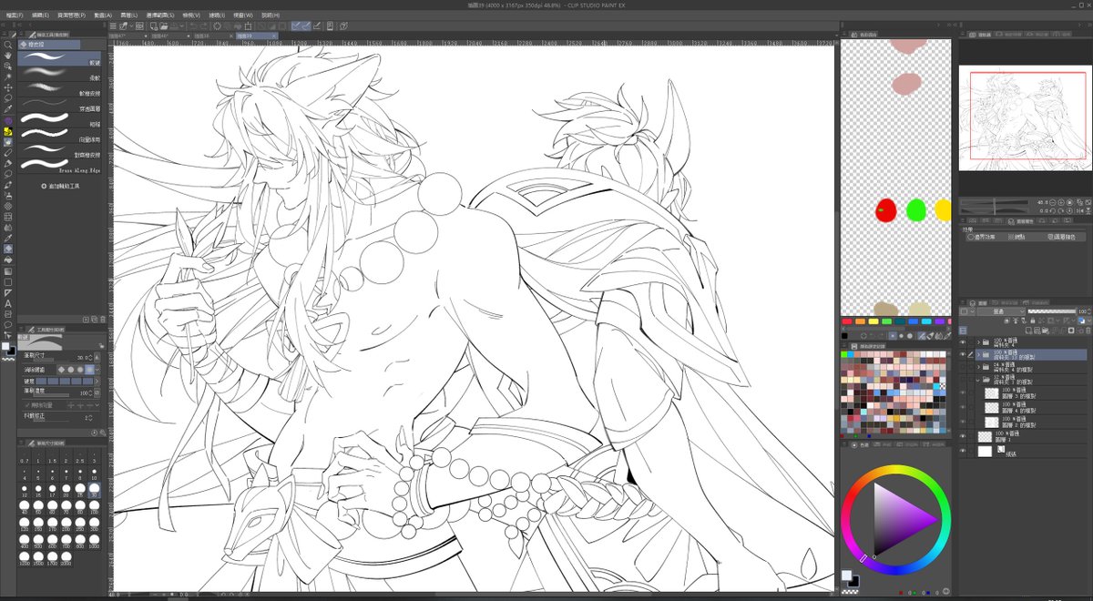Select the purple pen tool icon
The image size is (1093, 601).
click(x=7, y=120)
